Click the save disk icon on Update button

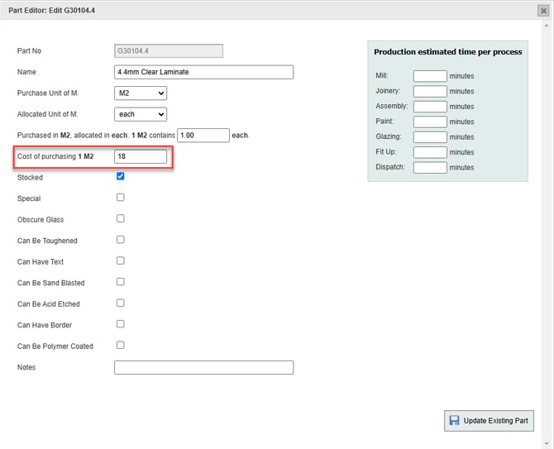point(454,420)
